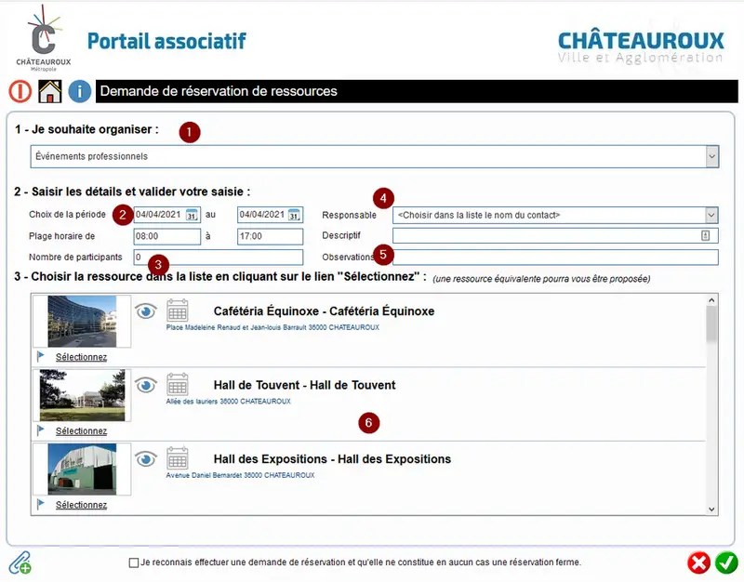The height and width of the screenshot is (582, 744).
Task: Click the red power logout icon
Action: 20,91
